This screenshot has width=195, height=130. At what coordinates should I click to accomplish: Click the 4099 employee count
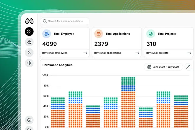[x=50, y=44]
